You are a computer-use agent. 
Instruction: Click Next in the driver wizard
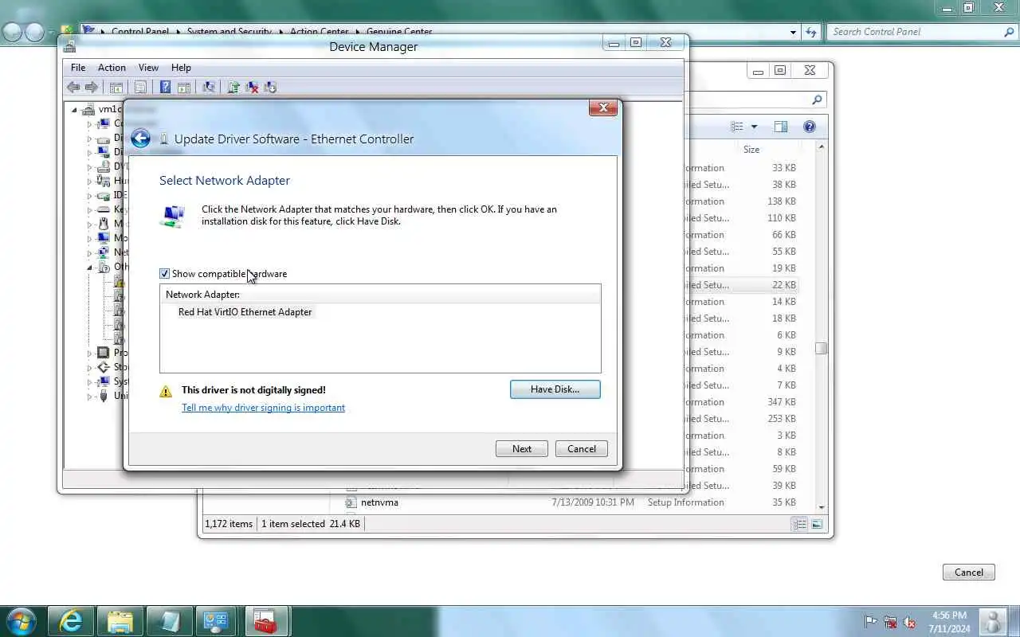(x=522, y=449)
